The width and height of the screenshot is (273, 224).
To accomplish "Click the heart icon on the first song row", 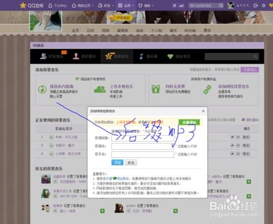I will [x=238, y=137].
